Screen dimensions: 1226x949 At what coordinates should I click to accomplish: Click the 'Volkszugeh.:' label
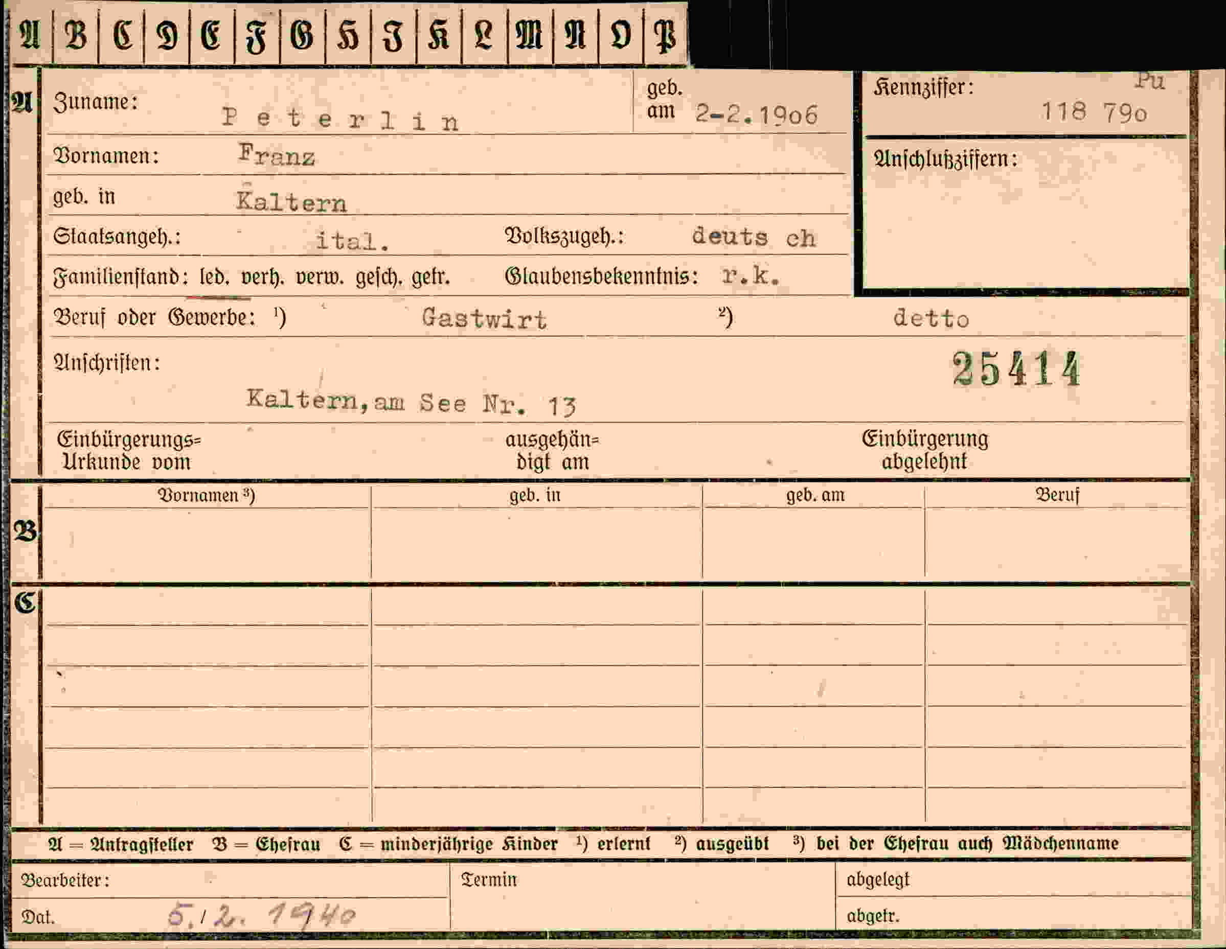564,236
